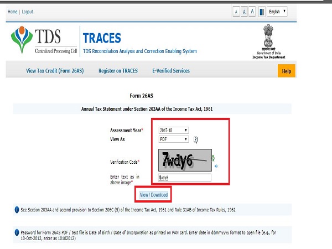Viewport: 332px width, 249px height.
Task: Expand the View As format dropdown
Action: 173,139
